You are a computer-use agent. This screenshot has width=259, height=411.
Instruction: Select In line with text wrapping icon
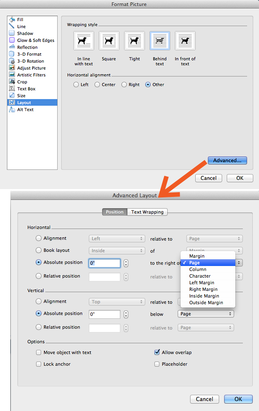pyautogui.click(x=84, y=41)
